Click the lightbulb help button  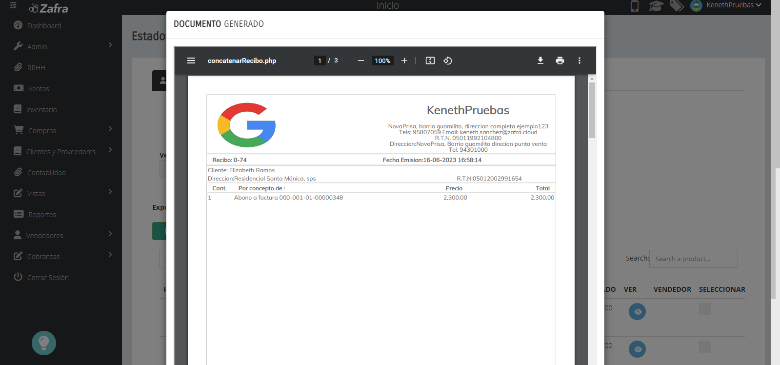pyautogui.click(x=44, y=343)
